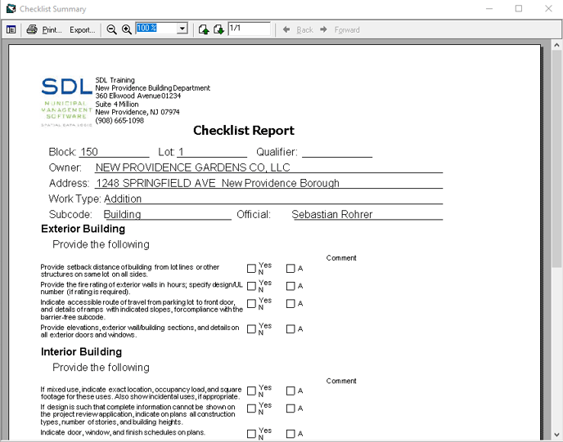Click the scrollbar up arrow
The width and height of the screenshot is (563, 442).
(x=556, y=45)
